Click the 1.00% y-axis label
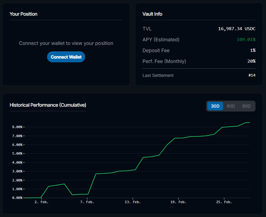 [17, 189]
